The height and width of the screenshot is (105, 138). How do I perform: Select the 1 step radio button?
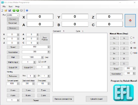[131, 38]
